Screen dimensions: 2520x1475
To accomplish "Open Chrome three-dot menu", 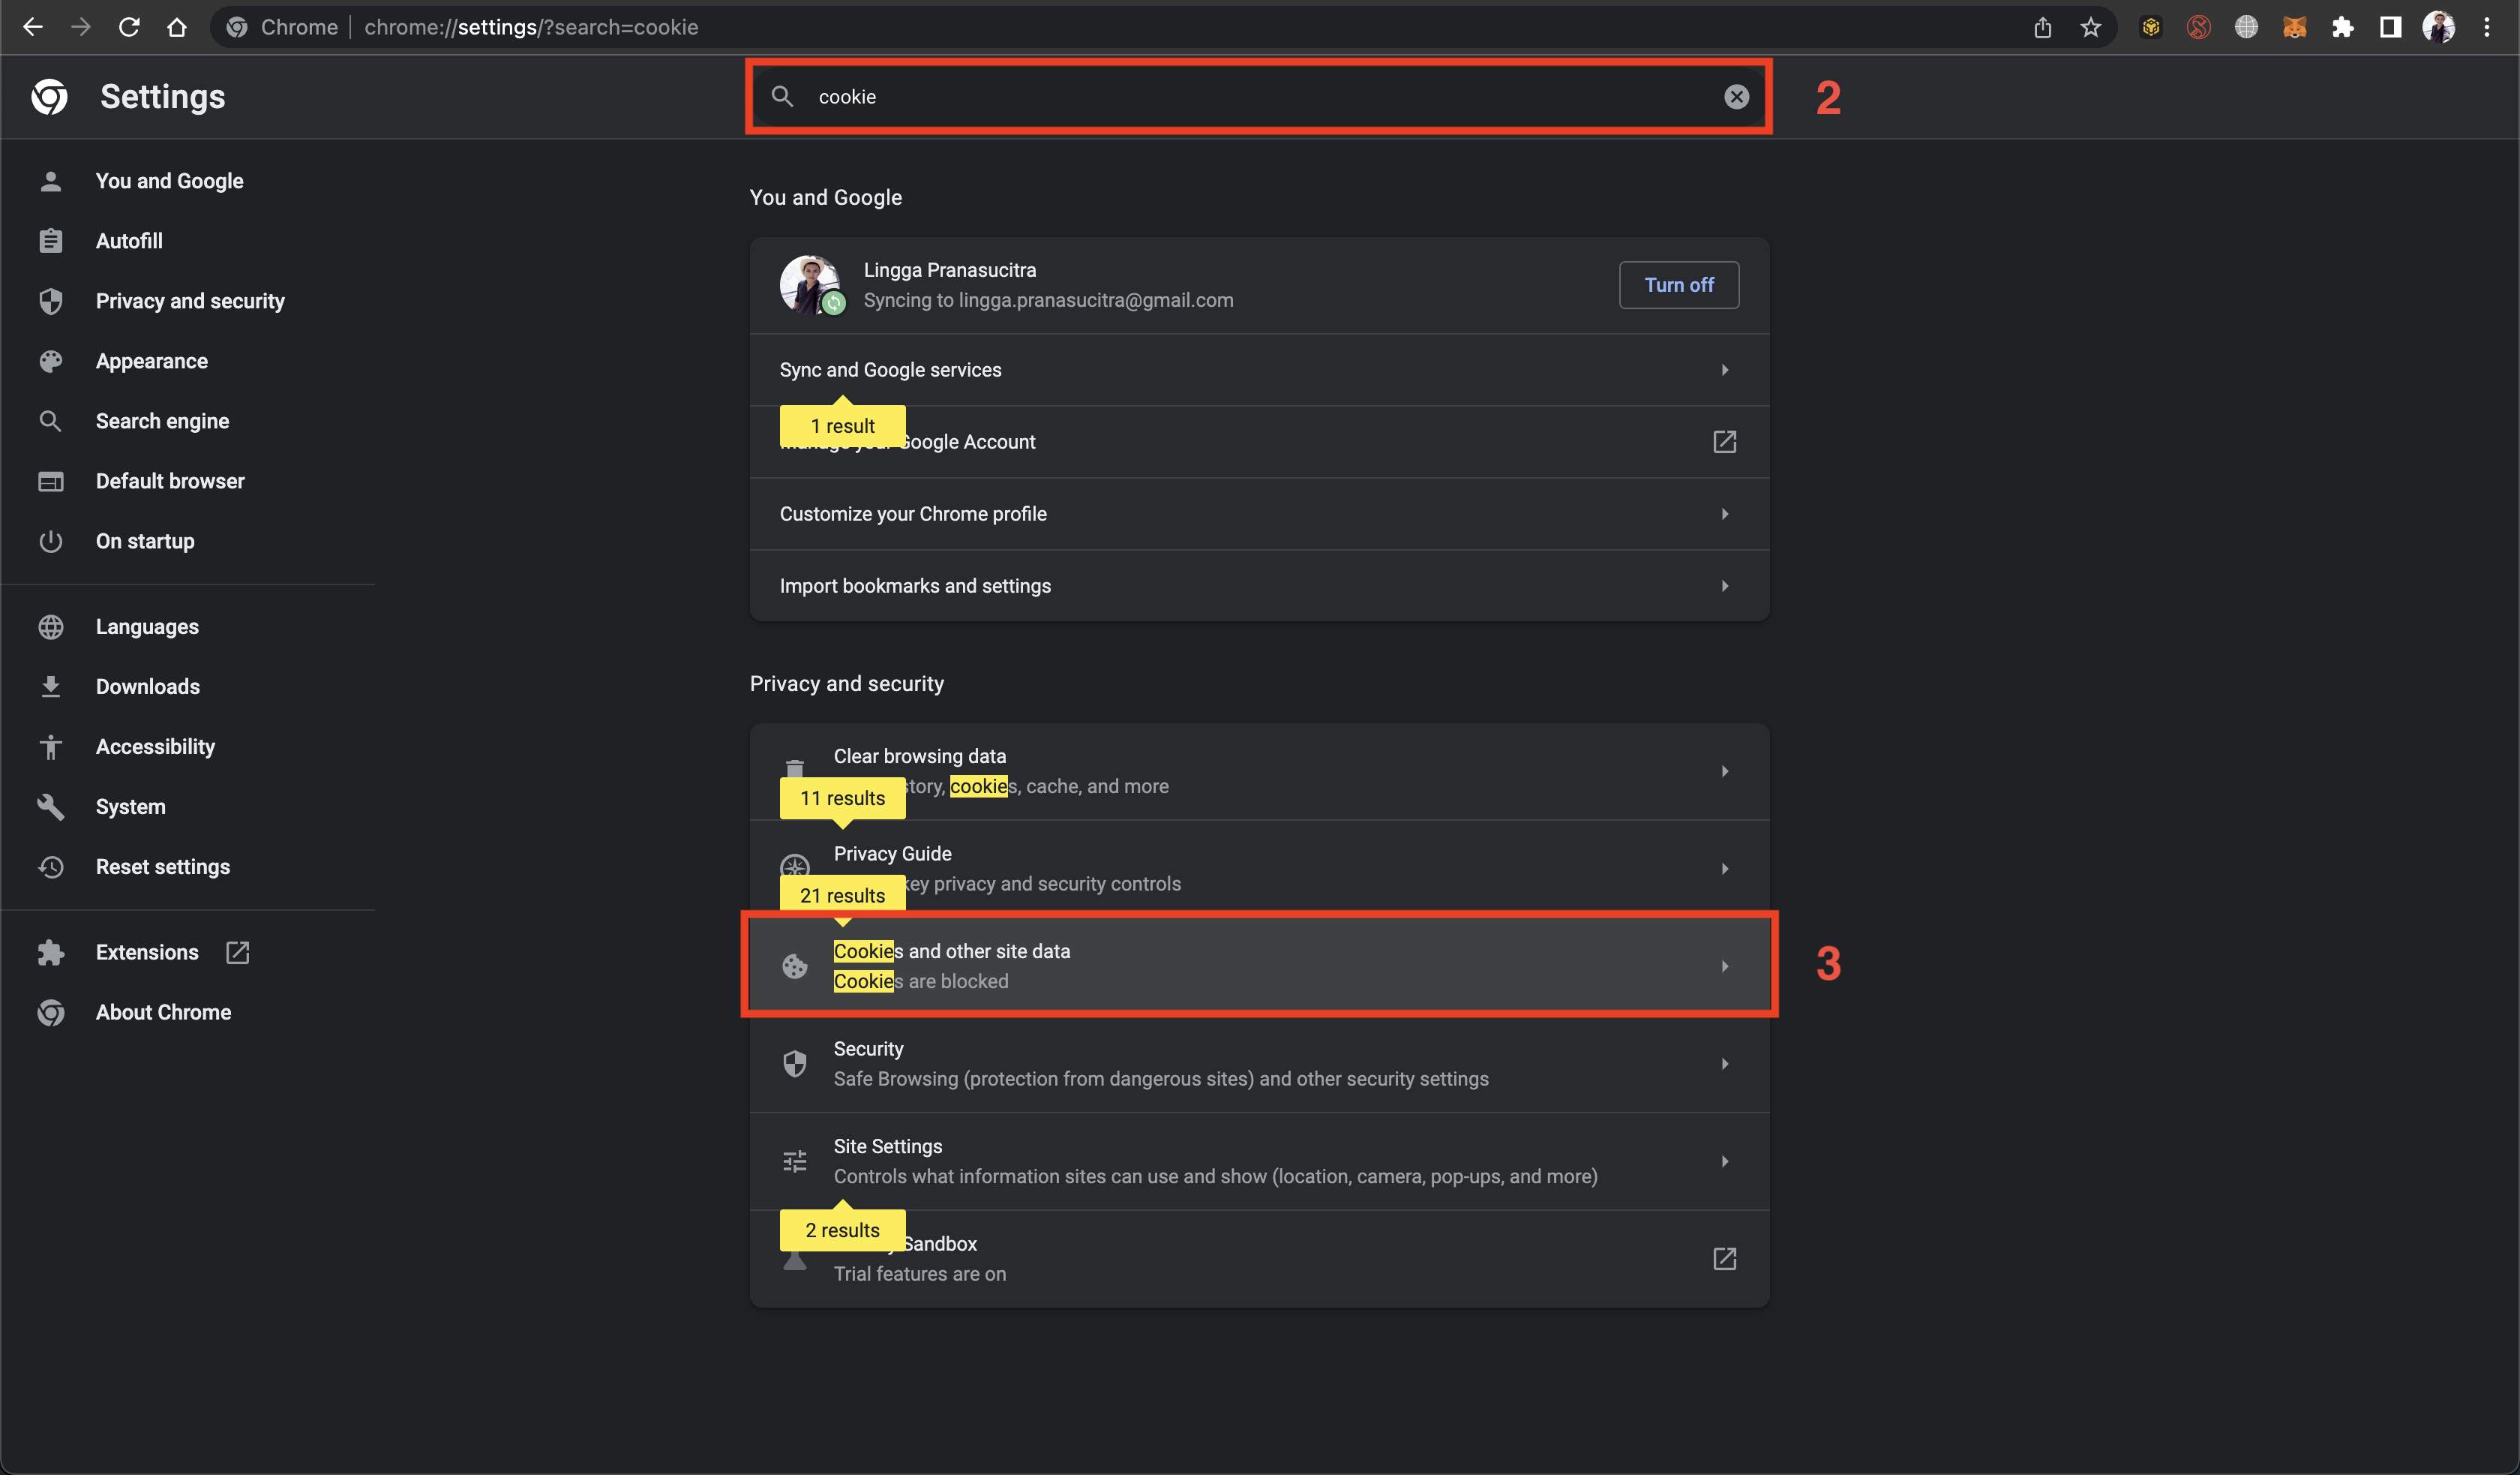I will [x=2486, y=27].
